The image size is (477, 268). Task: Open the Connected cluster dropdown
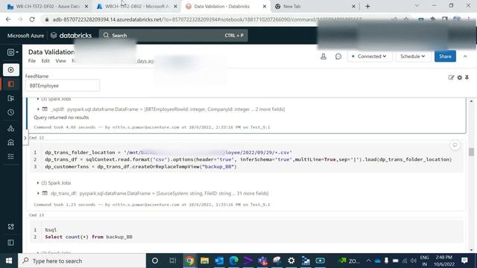point(369,57)
